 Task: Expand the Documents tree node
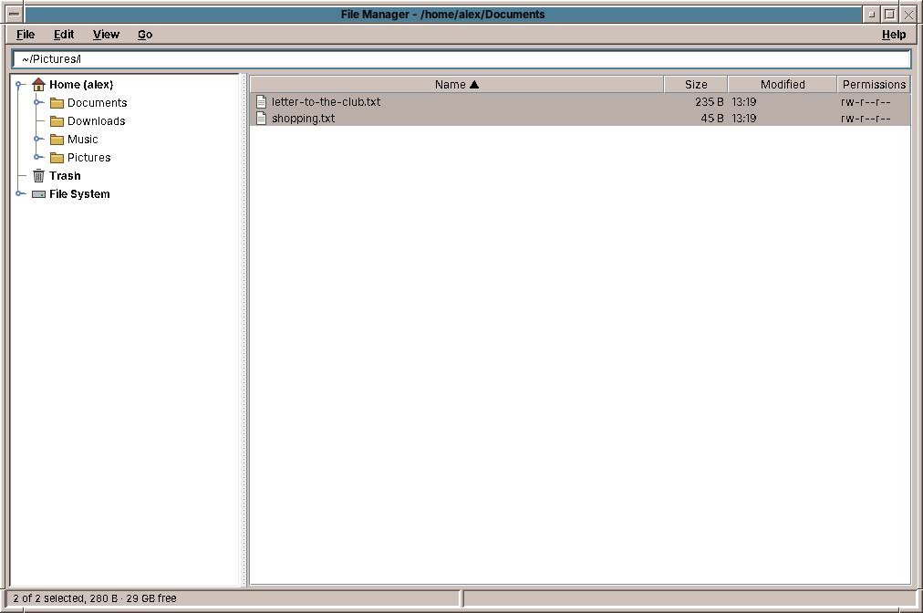tap(37, 102)
